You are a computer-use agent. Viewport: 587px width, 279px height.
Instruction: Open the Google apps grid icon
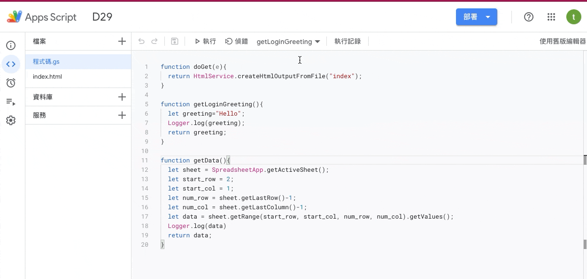point(551,17)
